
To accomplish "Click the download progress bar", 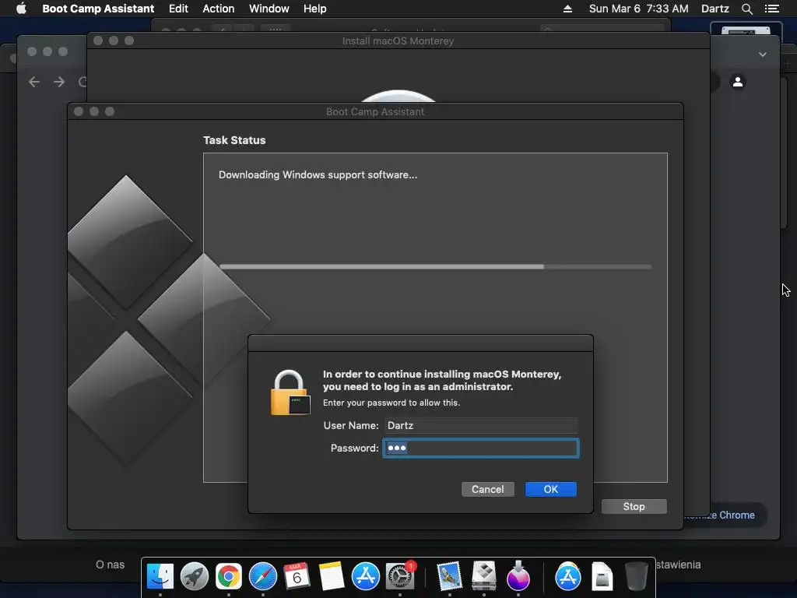I will pyautogui.click(x=435, y=266).
